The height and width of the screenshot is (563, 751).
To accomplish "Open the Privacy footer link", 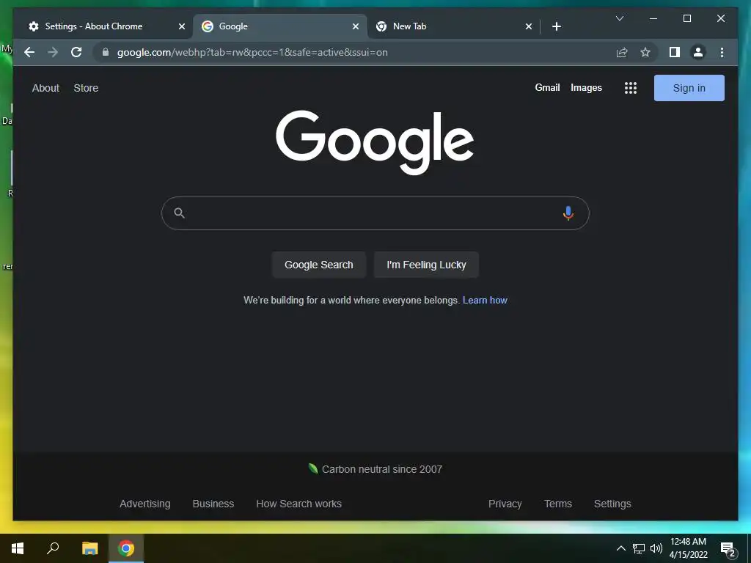I will 505,504.
